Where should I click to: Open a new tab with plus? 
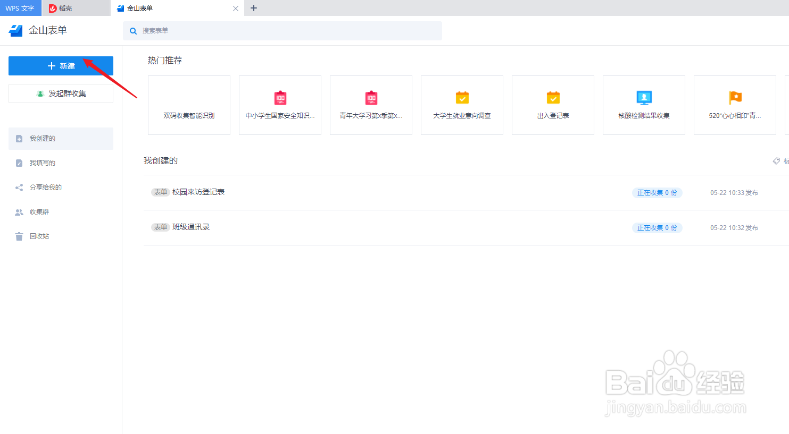(x=254, y=8)
